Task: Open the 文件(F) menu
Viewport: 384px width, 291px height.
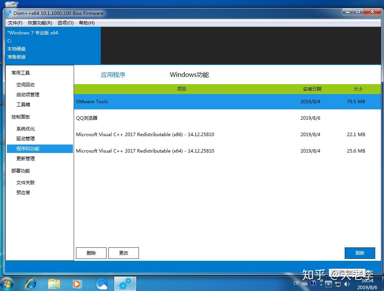Action: pyautogui.click(x=15, y=23)
